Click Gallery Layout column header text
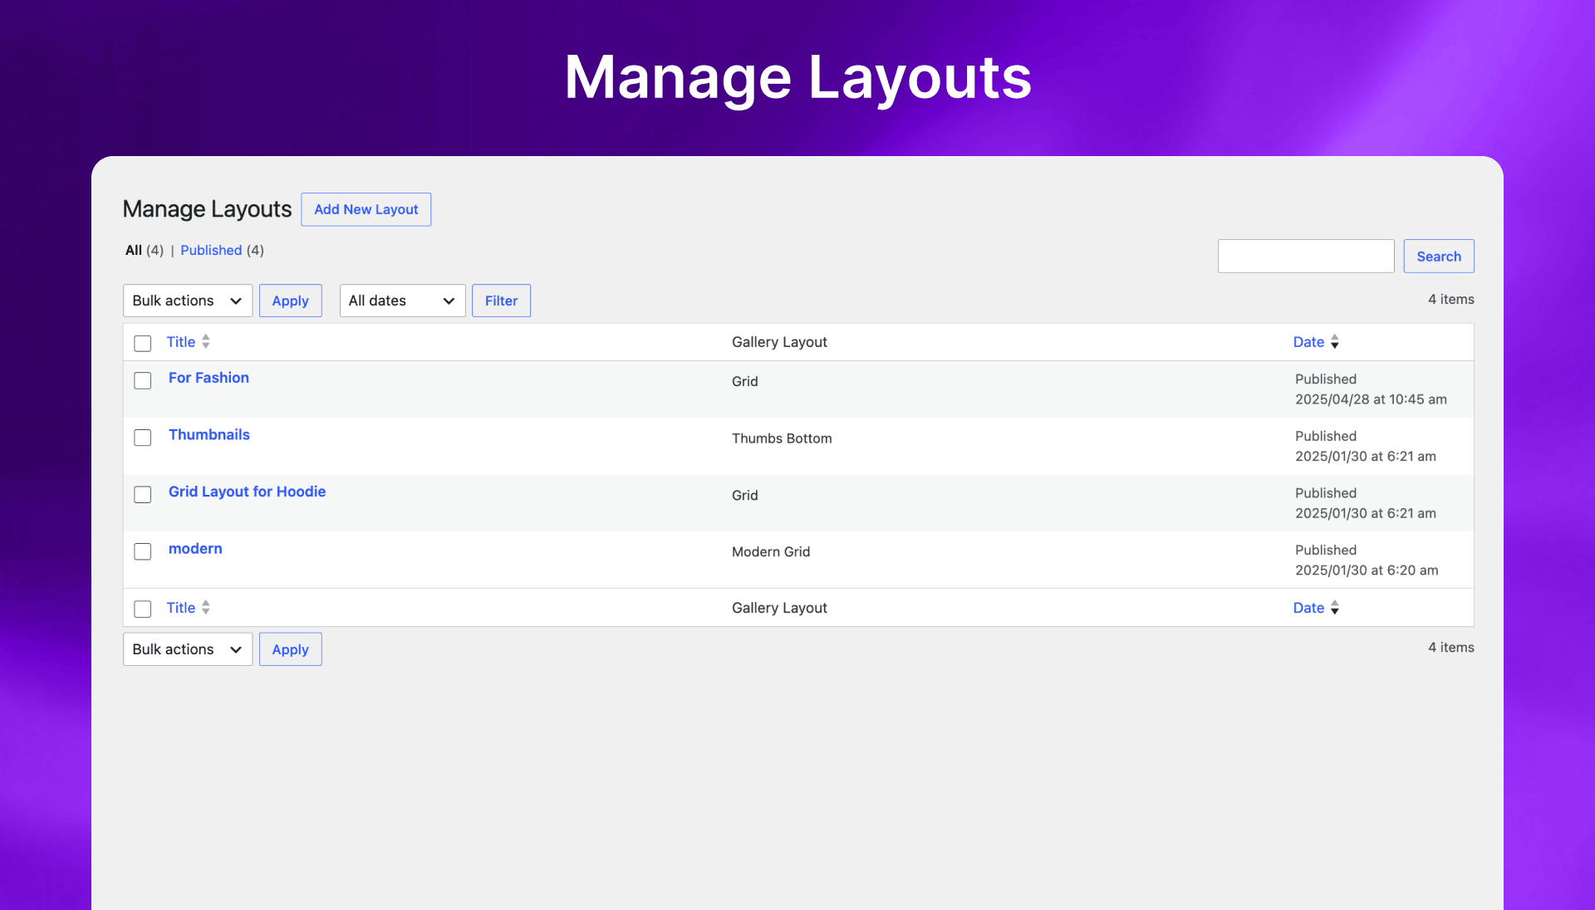Viewport: 1595px width, 910px height. point(779,342)
